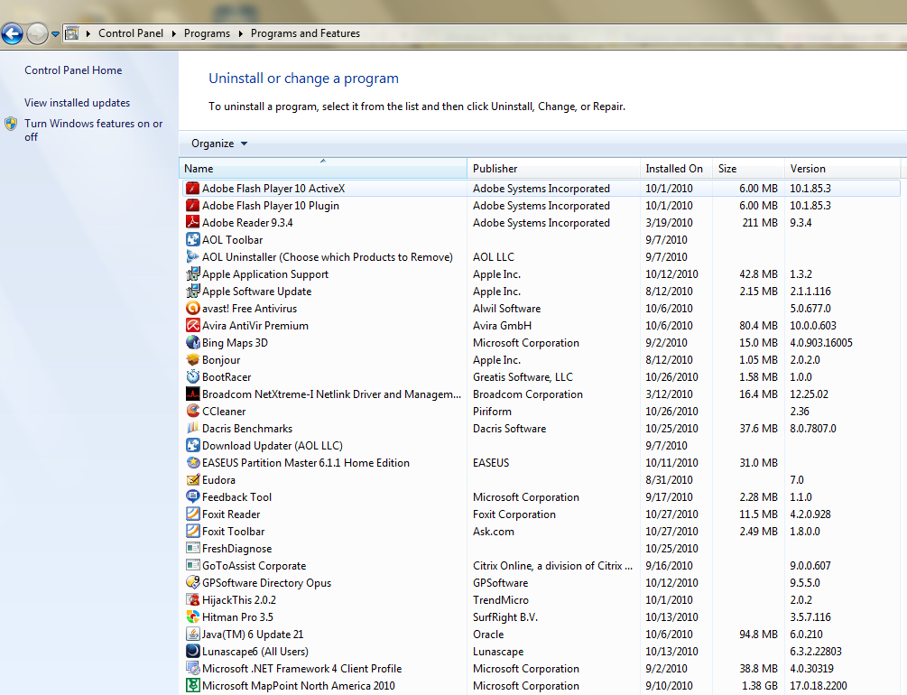Select the Foxit Toolbar icon

pos(192,532)
